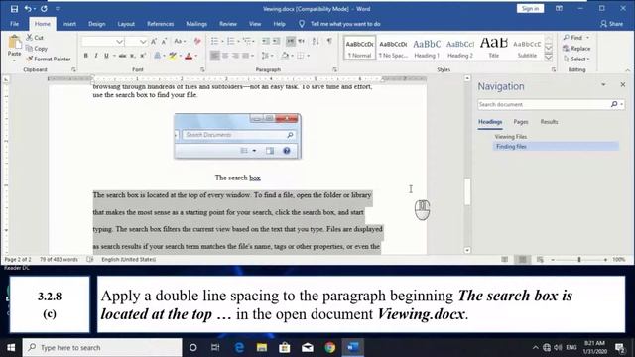Click the Cut scissors icon
The width and height of the screenshot is (635, 357).
tap(29, 38)
